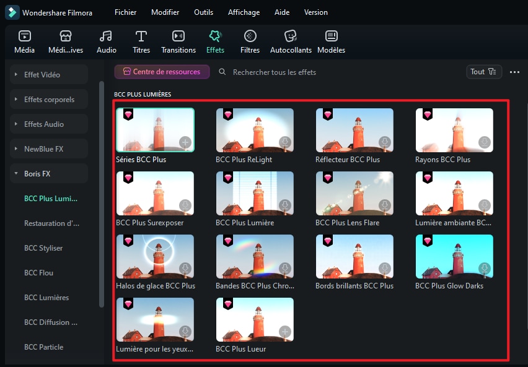Image resolution: width=528 pixels, height=367 pixels.
Task: Select the Effets tab
Action: (x=215, y=41)
